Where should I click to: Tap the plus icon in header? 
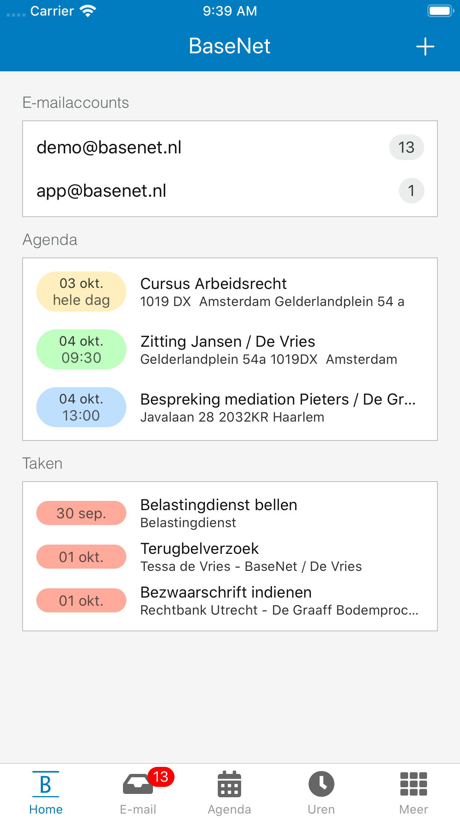pos(425,47)
